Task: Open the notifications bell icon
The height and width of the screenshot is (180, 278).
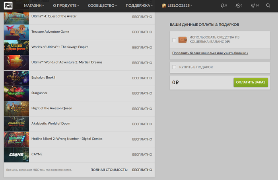Action: click(x=222, y=6)
